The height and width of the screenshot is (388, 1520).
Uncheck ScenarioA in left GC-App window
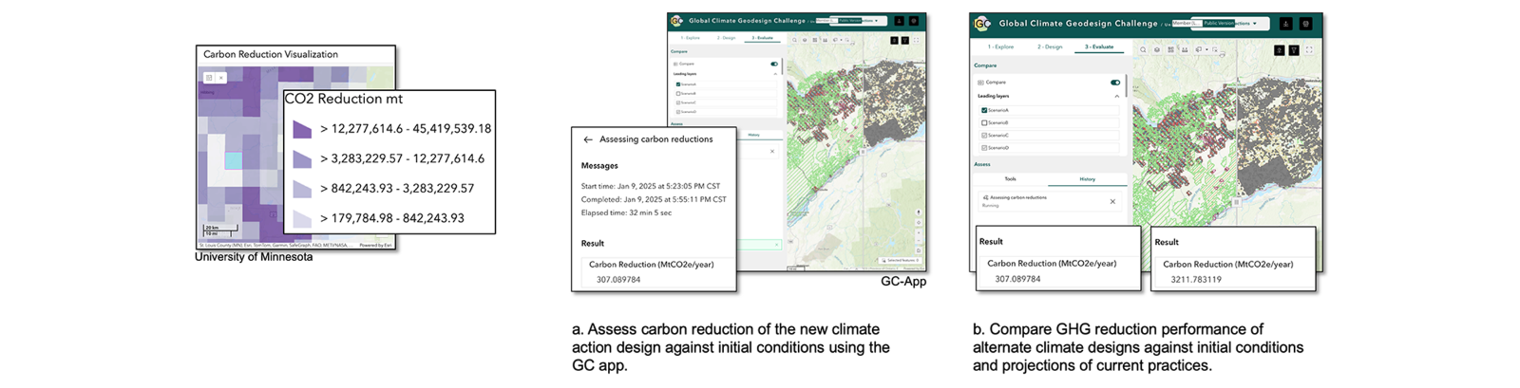pyautogui.click(x=678, y=83)
